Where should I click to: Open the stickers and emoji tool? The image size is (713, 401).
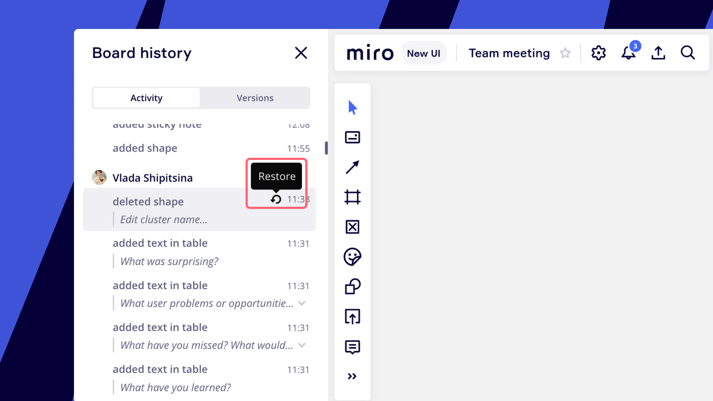pos(352,257)
